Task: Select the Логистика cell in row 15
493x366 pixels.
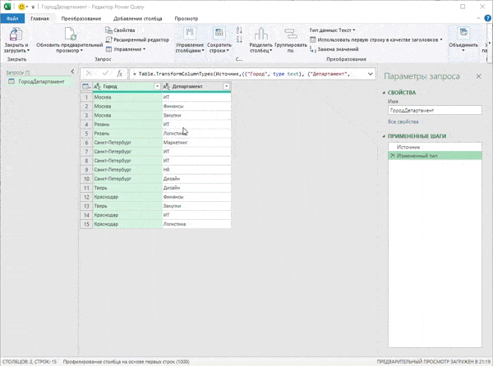Action: coord(196,224)
